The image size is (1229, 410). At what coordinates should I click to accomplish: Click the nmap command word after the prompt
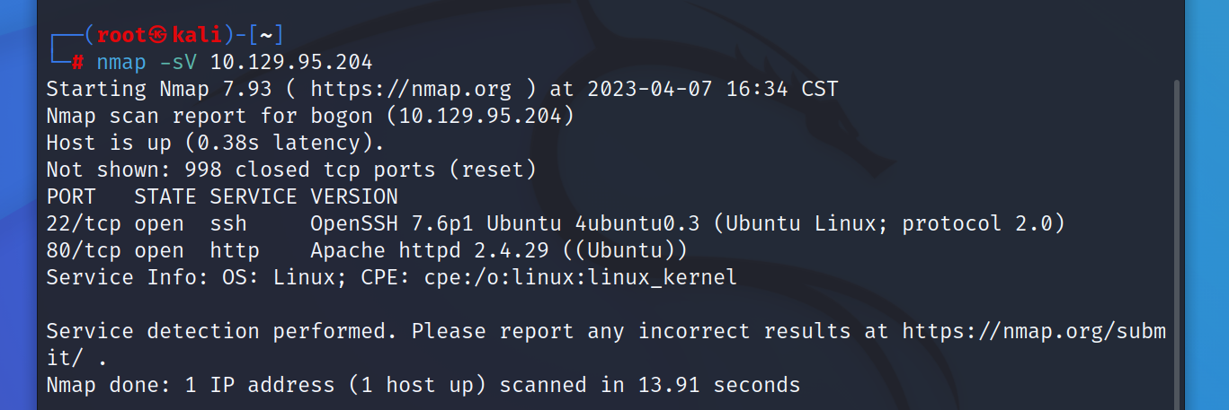pos(121,62)
